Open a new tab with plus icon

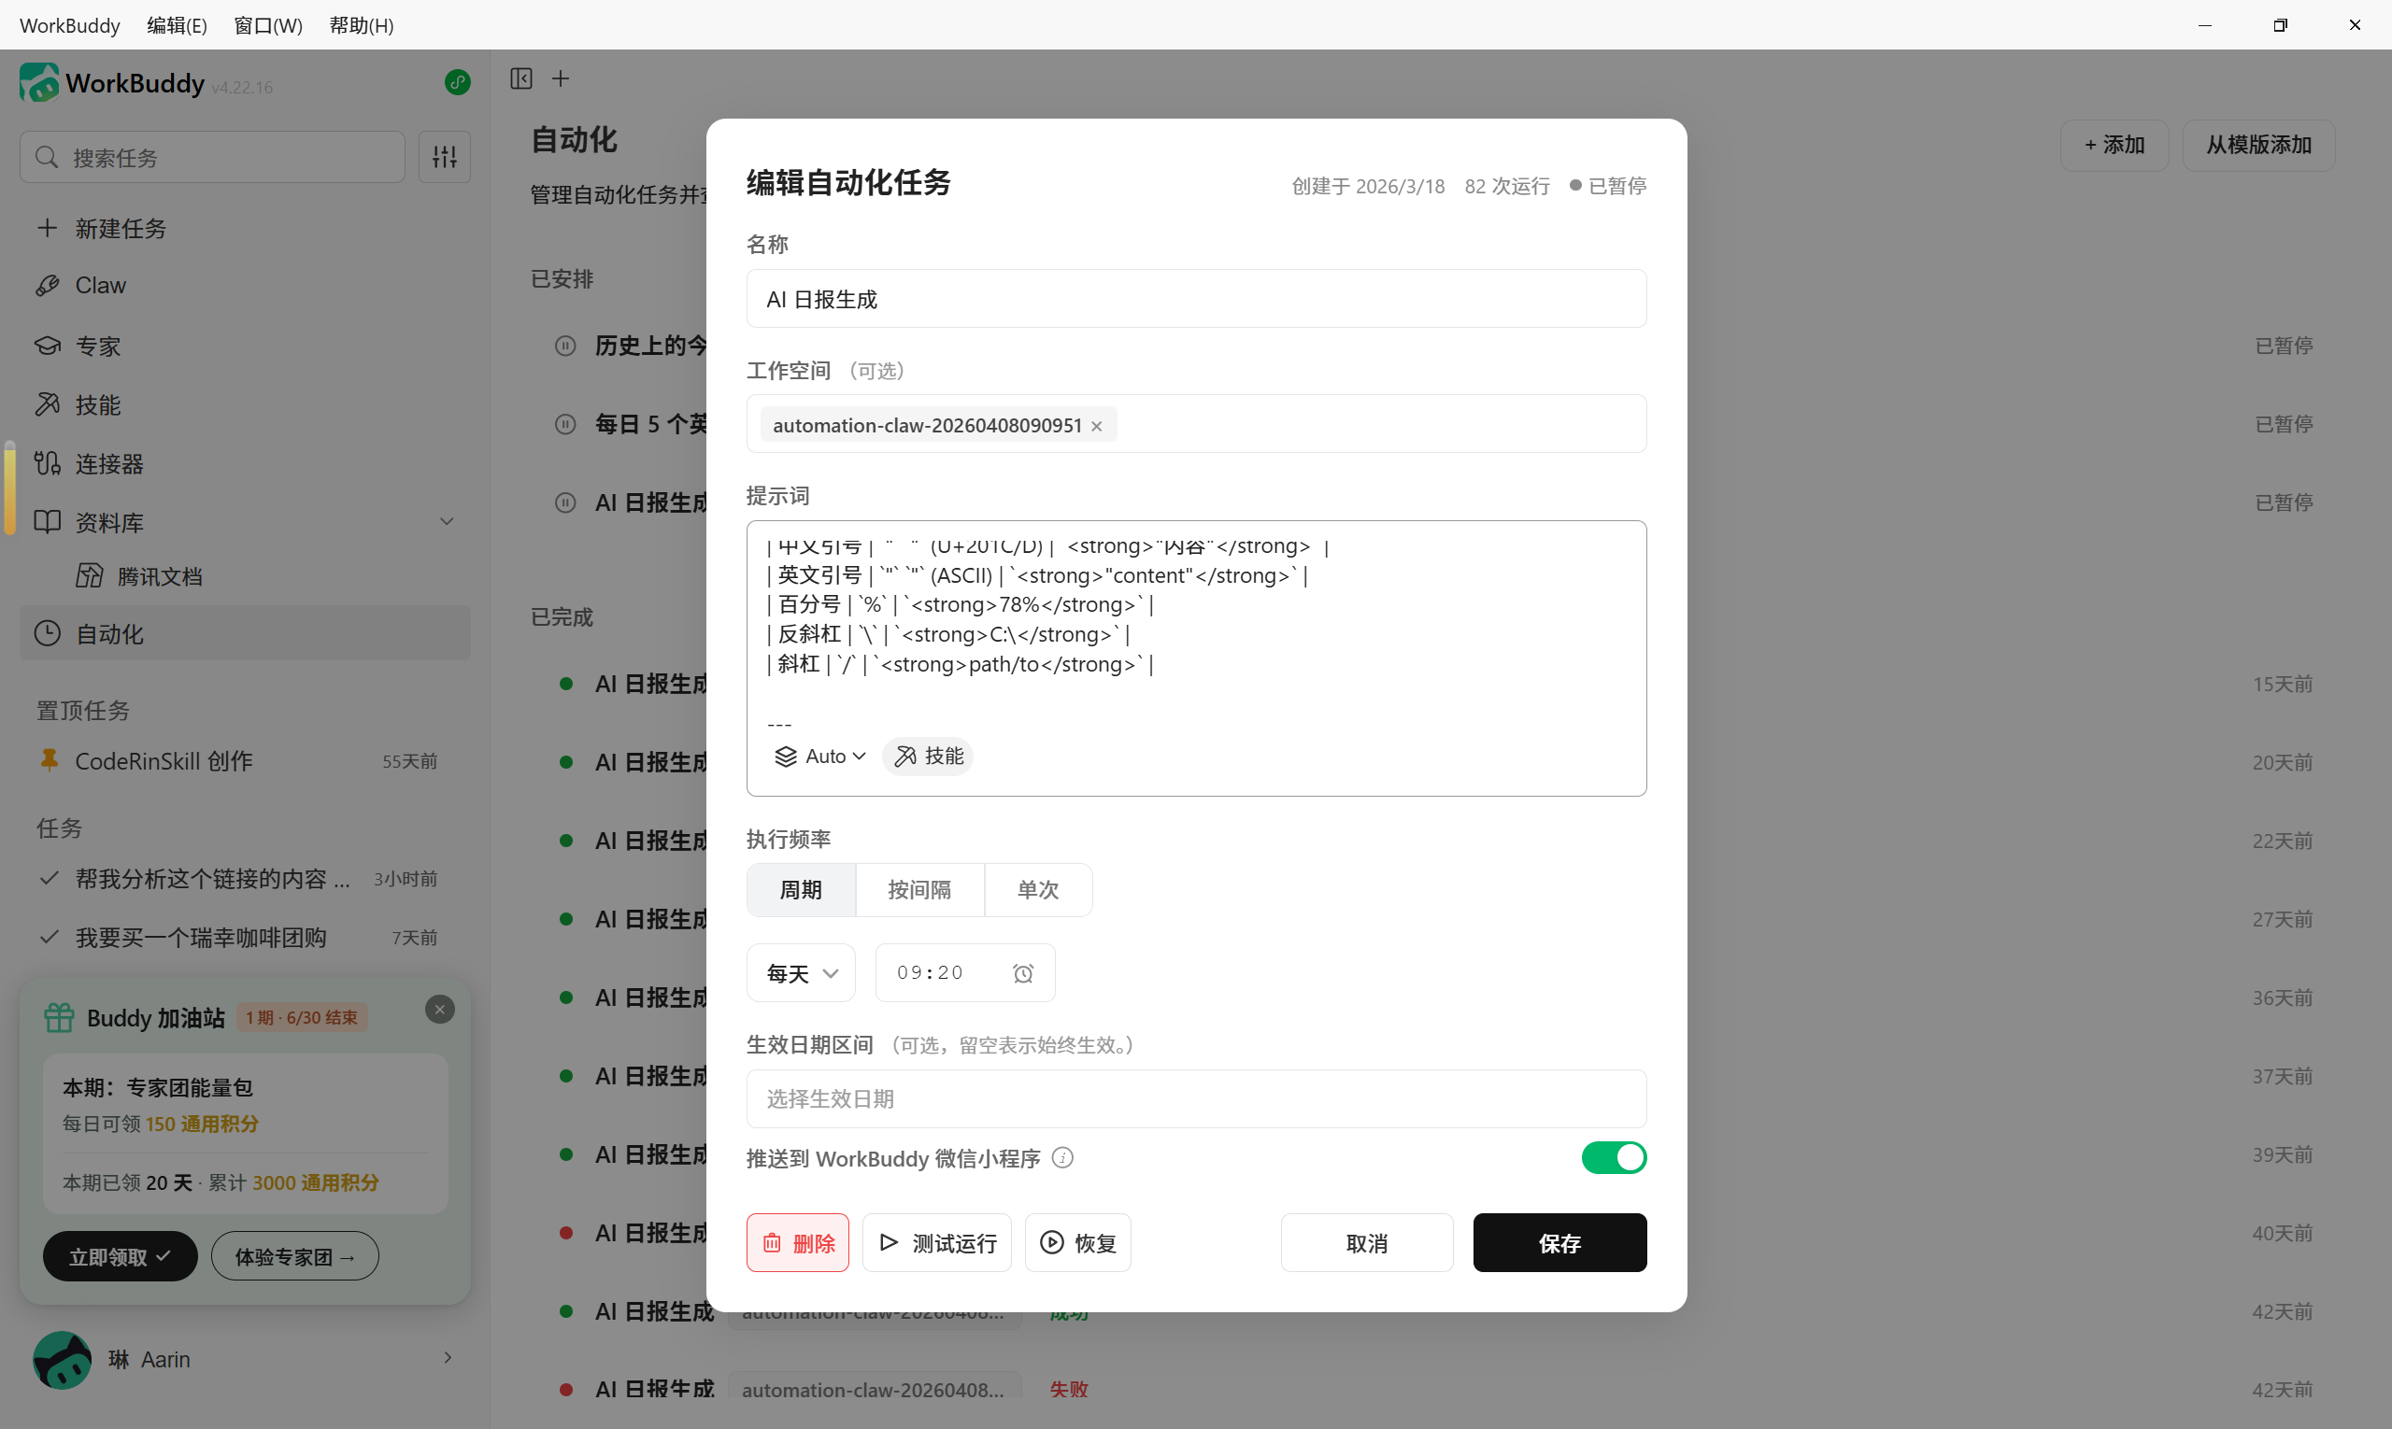tap(561, 78)
